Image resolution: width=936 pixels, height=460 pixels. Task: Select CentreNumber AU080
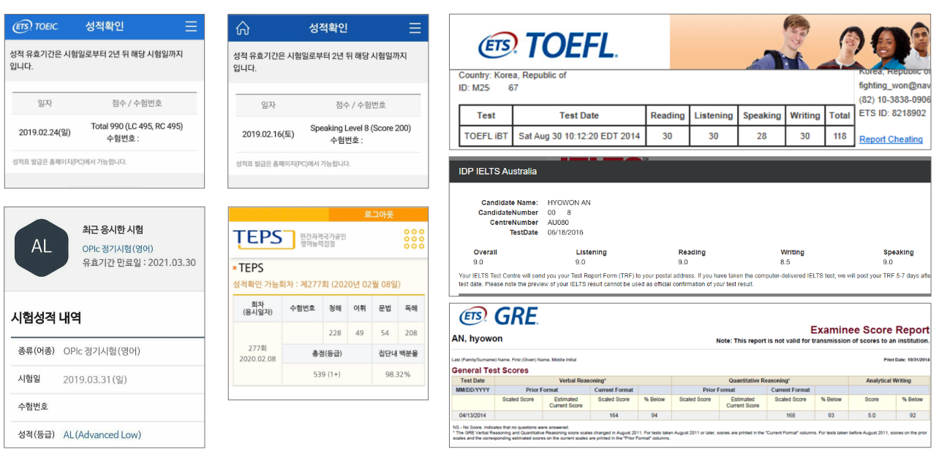tap(559, 222)
